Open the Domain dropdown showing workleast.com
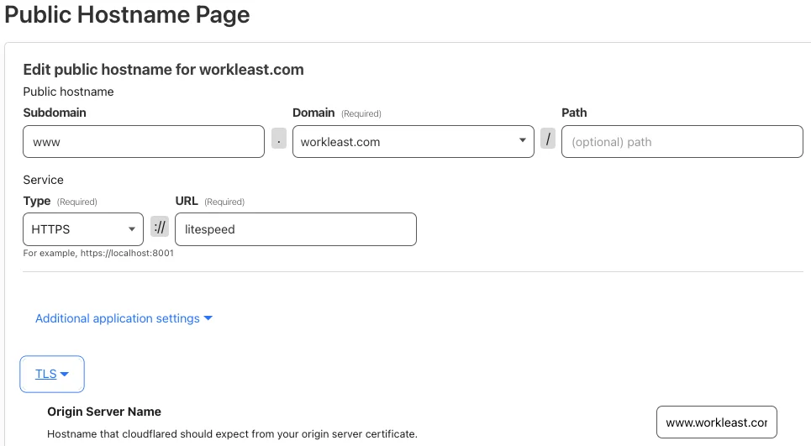811x446 pixels. point(413,142)
